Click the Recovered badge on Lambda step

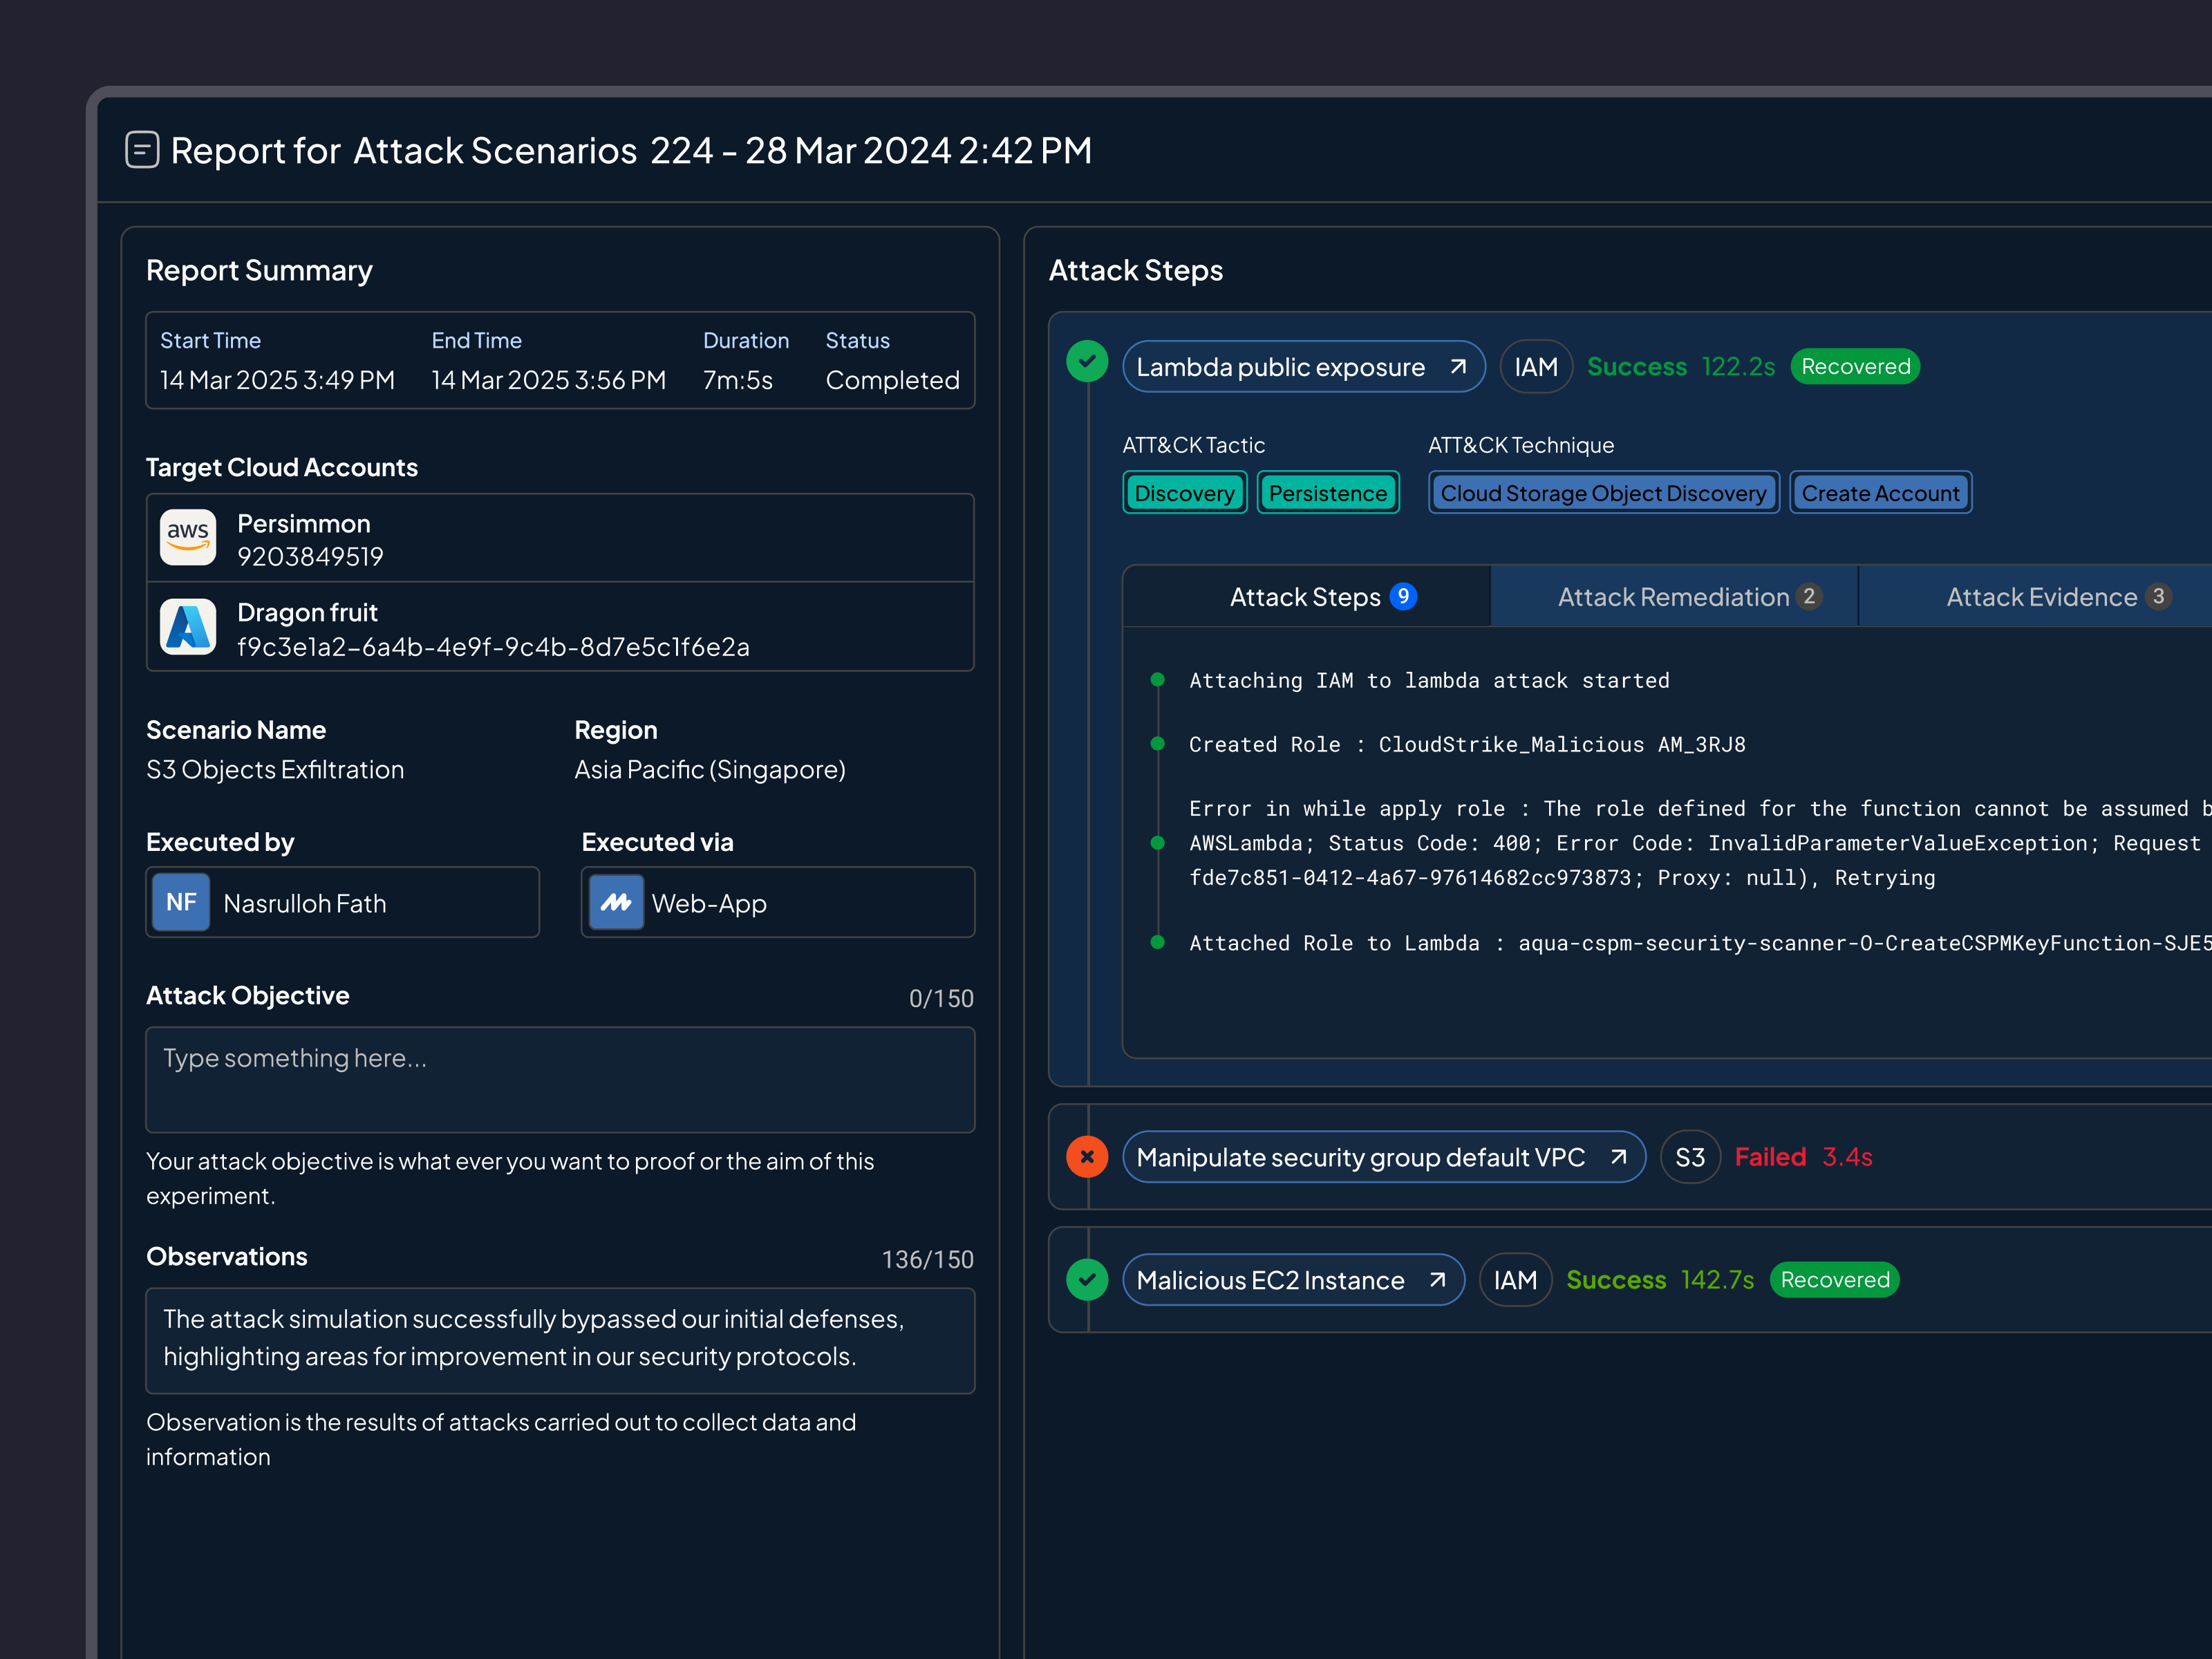(1855, 367)
